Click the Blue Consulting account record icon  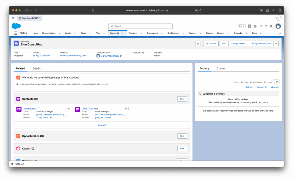pos(16,43)
